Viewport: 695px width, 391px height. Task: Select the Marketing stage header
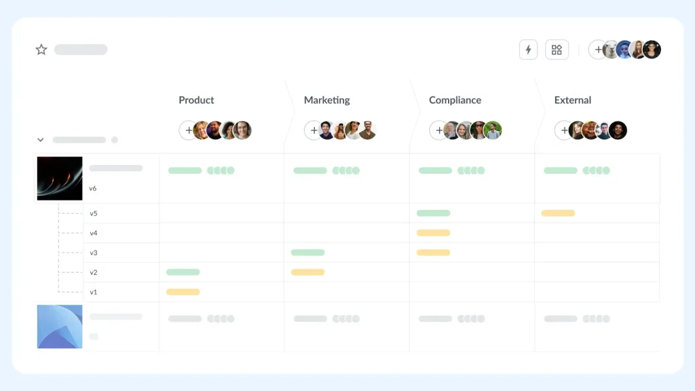[326, 100]
